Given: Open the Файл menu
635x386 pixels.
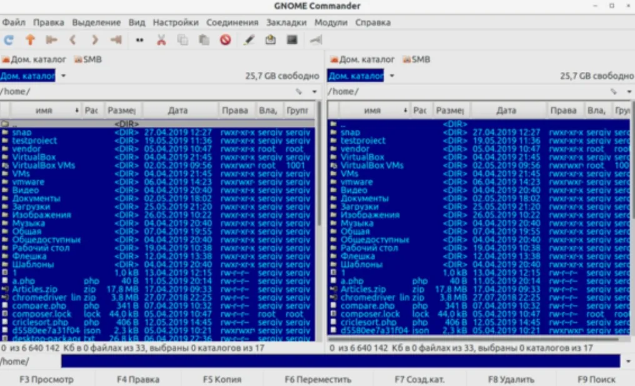Looking at the screenshot, I should click(x=14, y=22).
